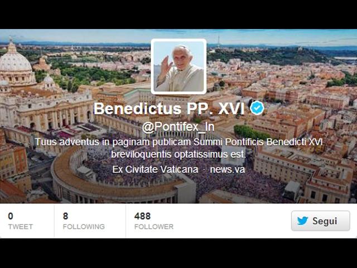The height and width of the screenshot is (268, 357).
Task: Click the bio line breviloquentis optatissimus est
Action: tap(178, 154)
